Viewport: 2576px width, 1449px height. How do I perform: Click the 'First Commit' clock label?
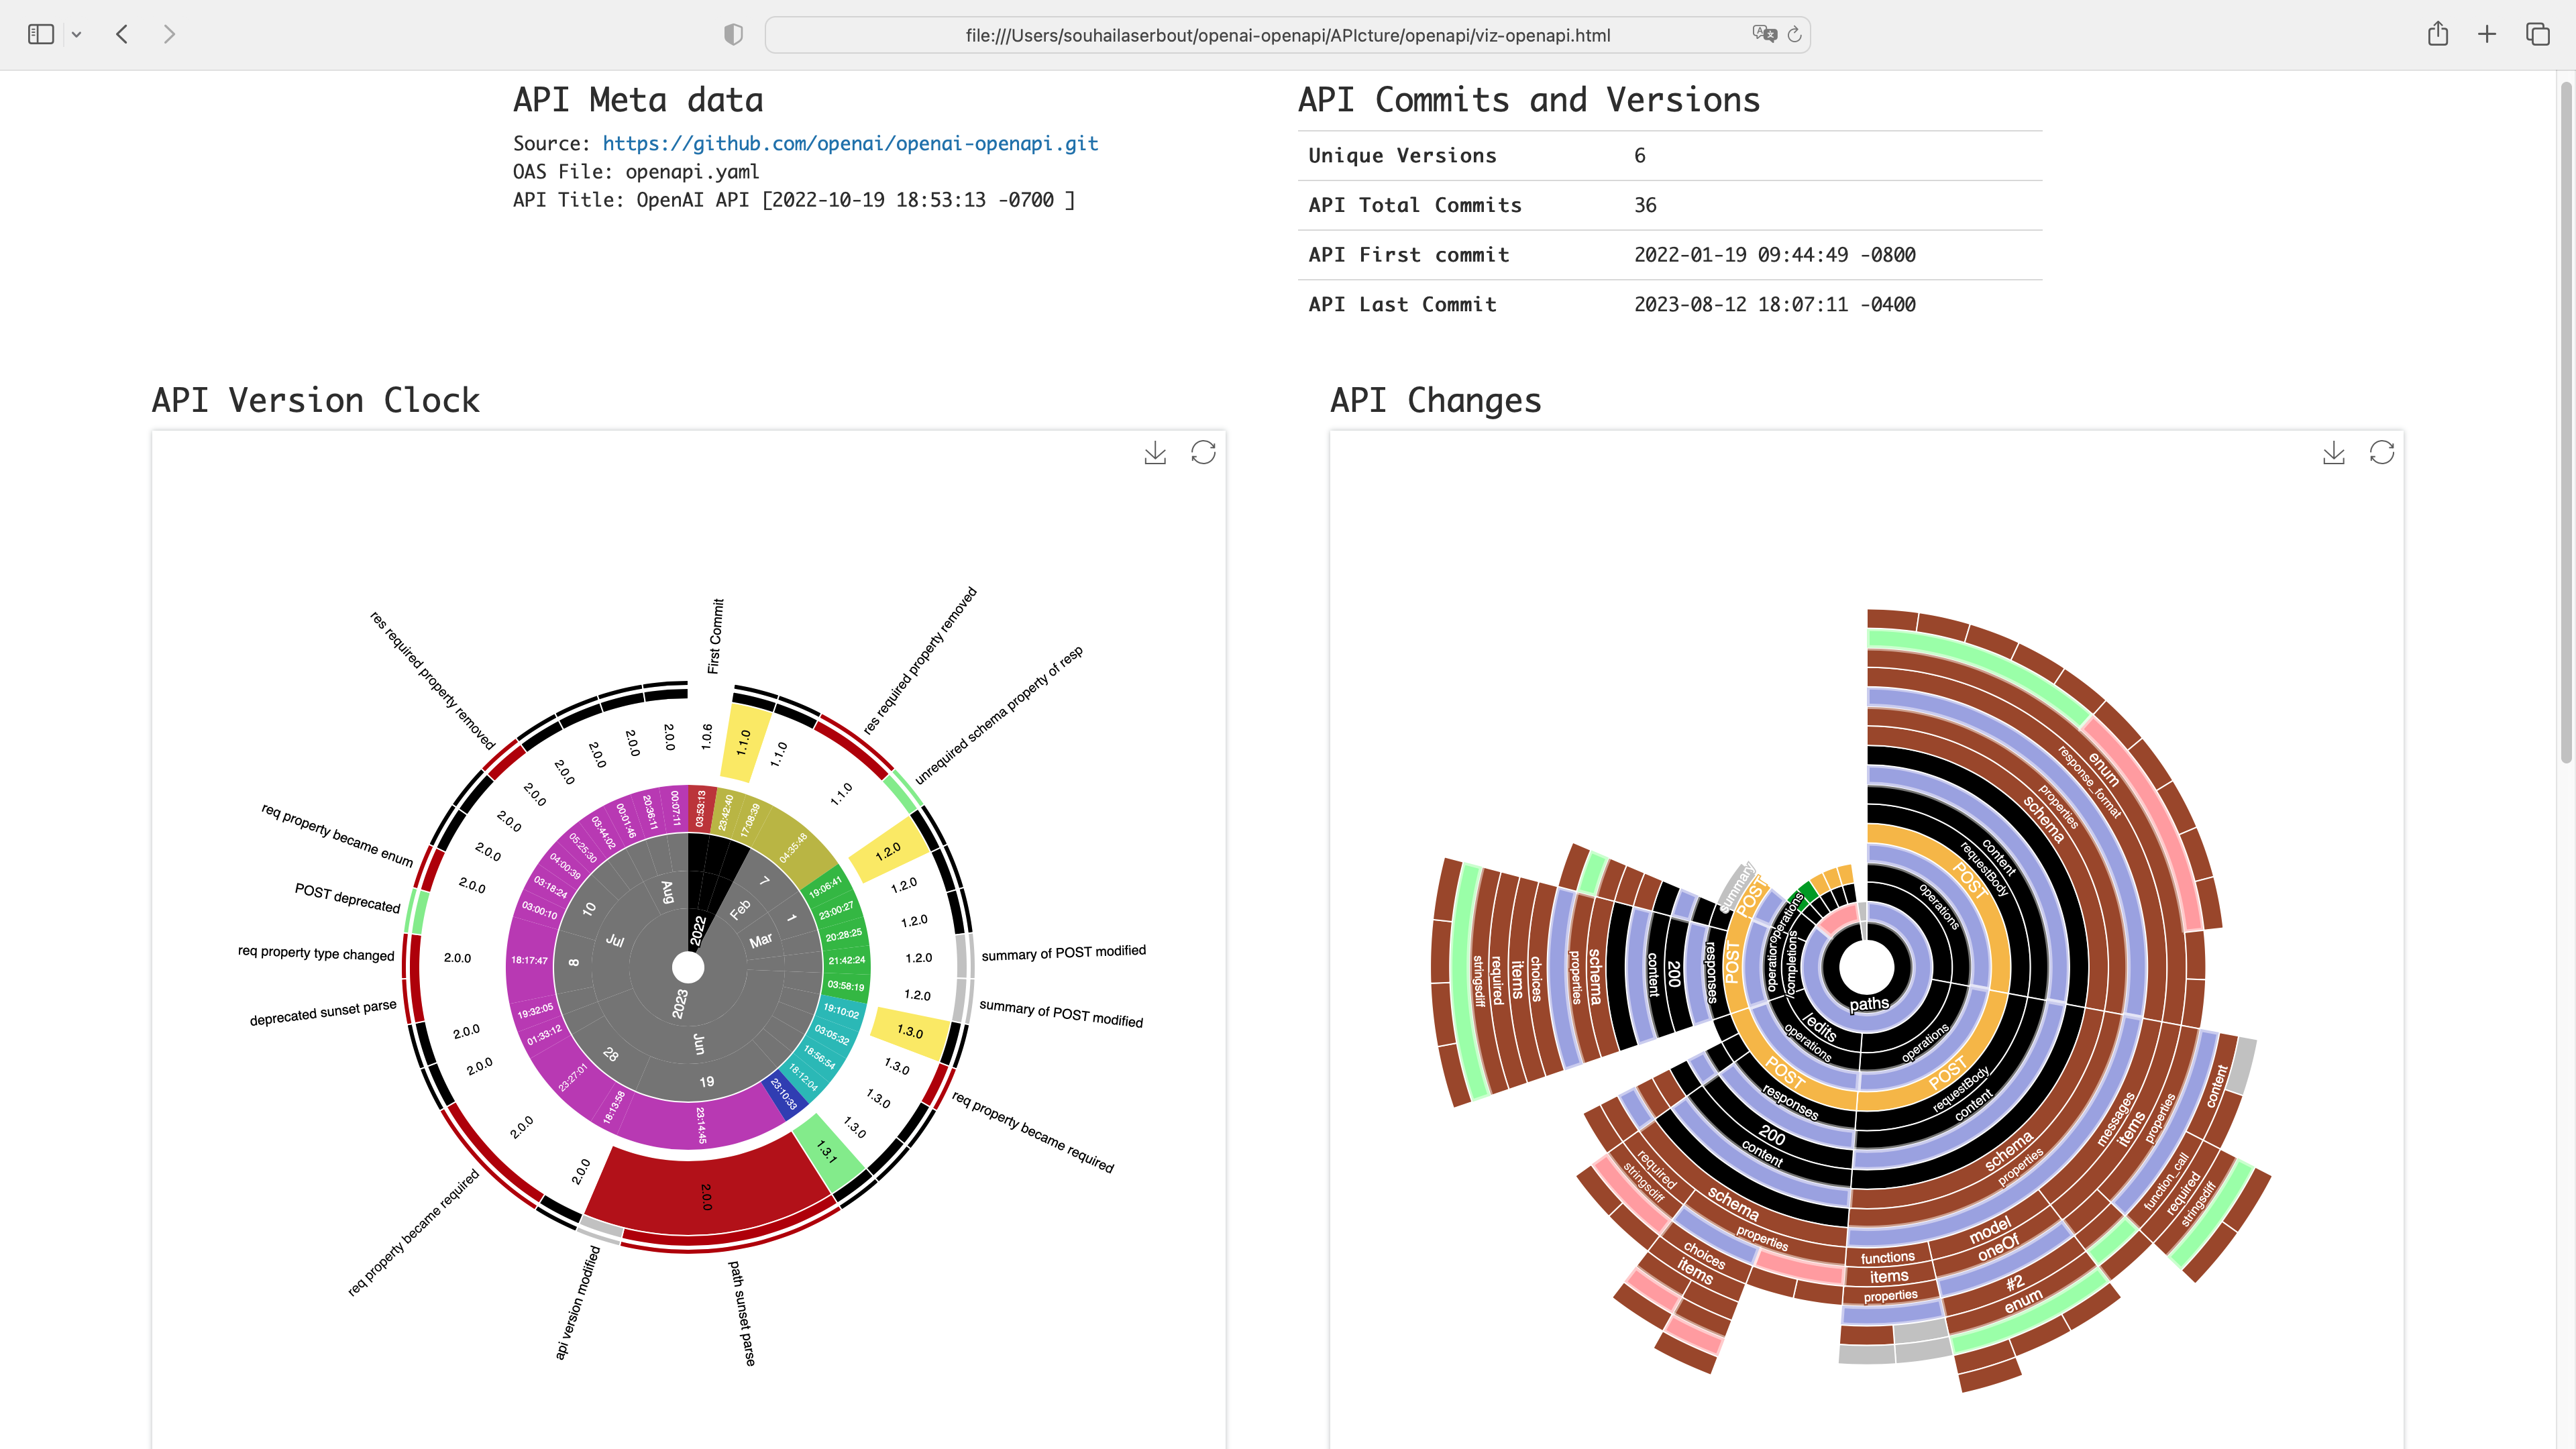(x=715, y=636)
